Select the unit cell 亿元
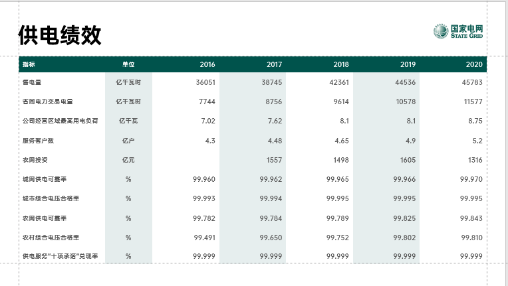The image size is (508, 286). pos(128,160)
